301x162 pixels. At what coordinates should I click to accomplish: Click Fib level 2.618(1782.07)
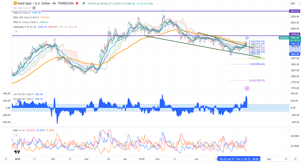(257, 80)
